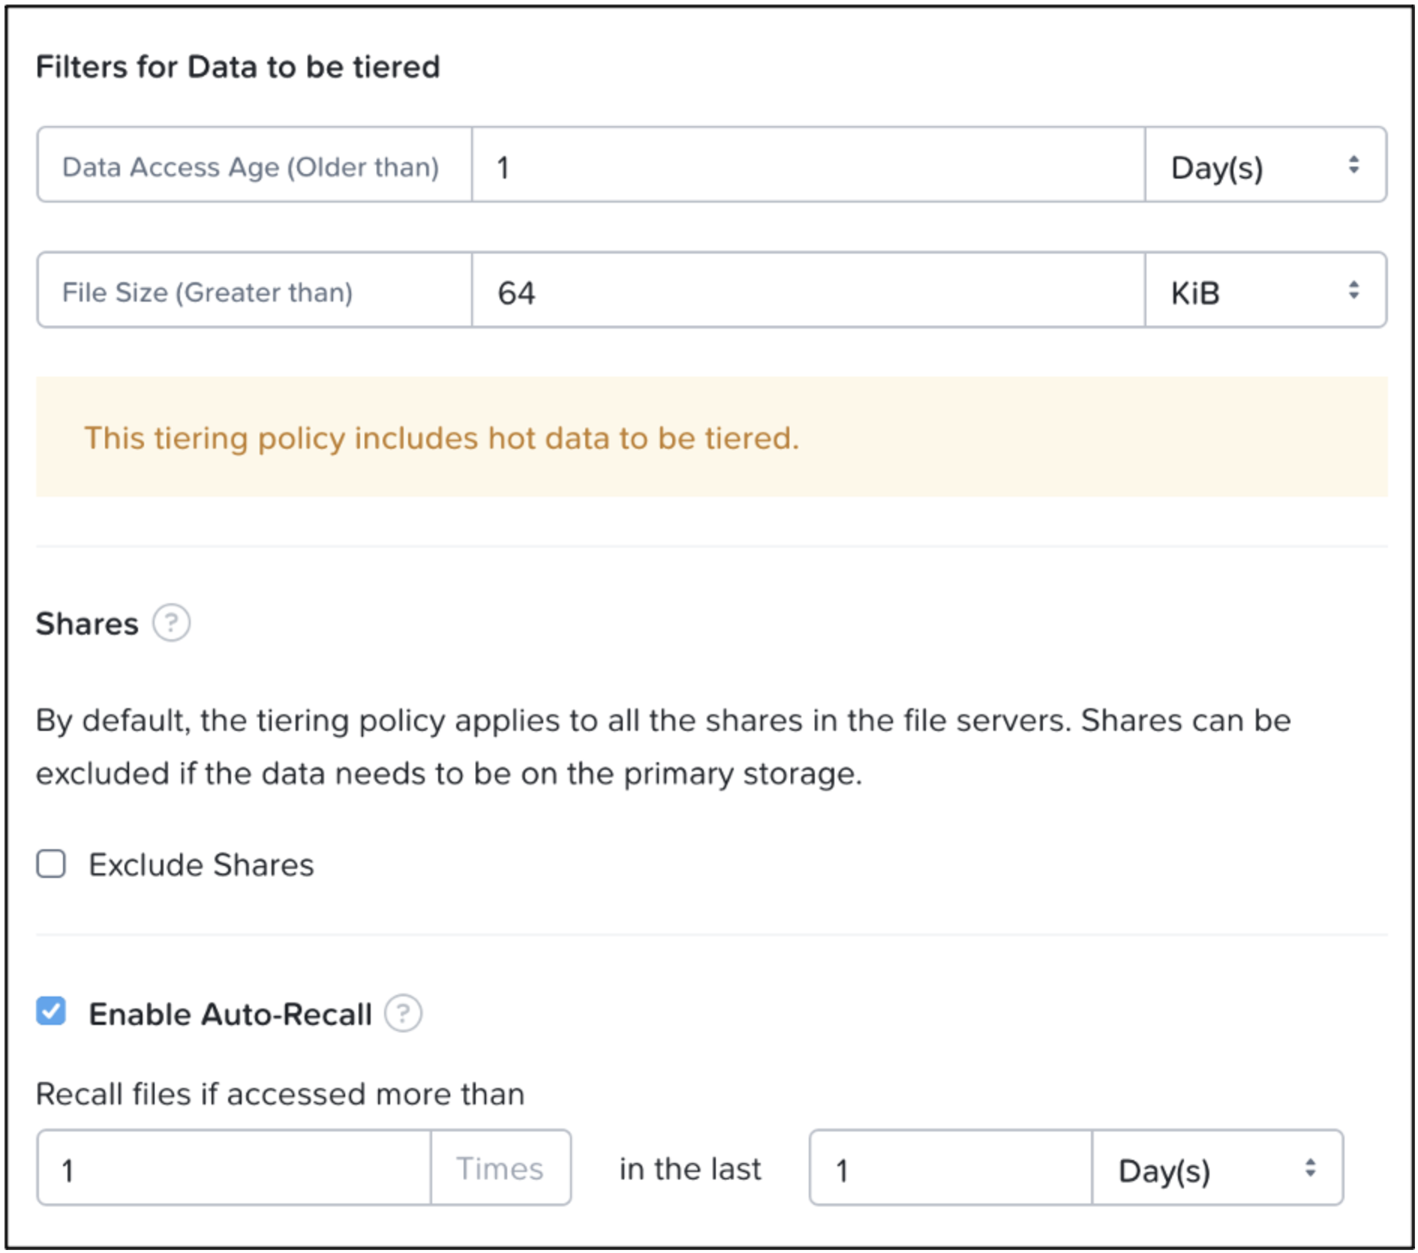The height and width of the screenshot is (1253, 1418).
Task: Check the Exclude Shares checkbox
Action: pos(51,864)
